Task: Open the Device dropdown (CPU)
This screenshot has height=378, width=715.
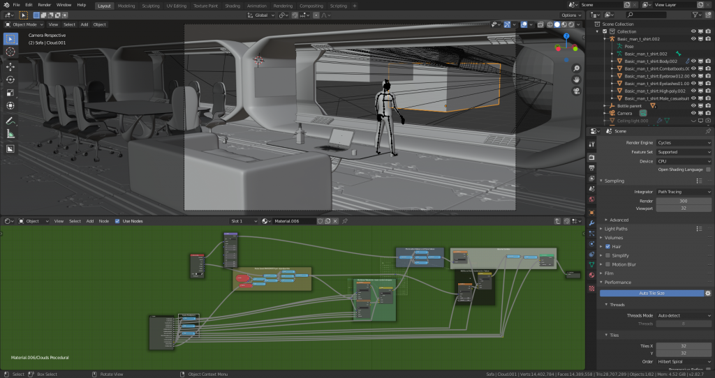Action: tap(684, 161)
